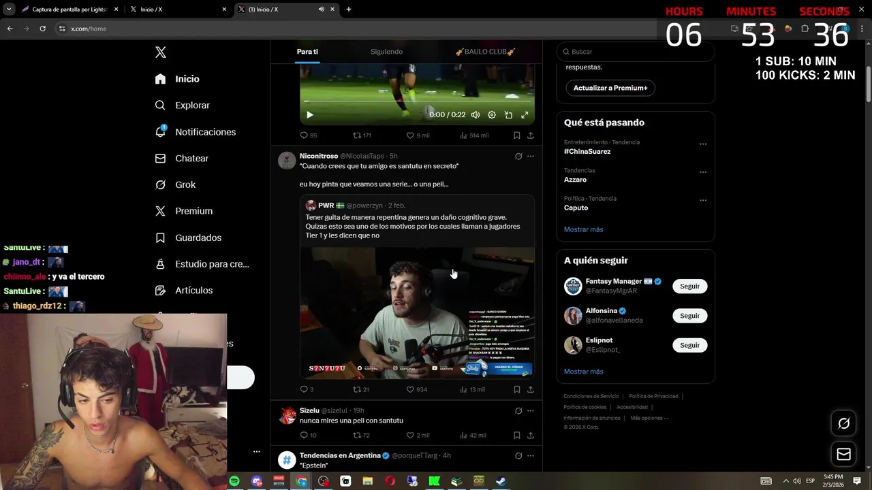Screen dimensions: 872x490
Task: Repost Niconitroso post with 21 reposts
Action: (360, 389)
